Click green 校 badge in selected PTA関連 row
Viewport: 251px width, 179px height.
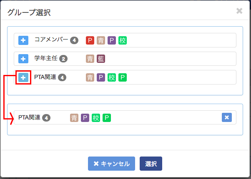(96, 118)
